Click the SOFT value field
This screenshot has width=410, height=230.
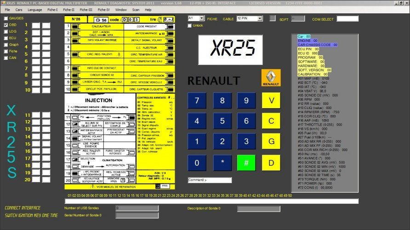[x=298, y=18]
